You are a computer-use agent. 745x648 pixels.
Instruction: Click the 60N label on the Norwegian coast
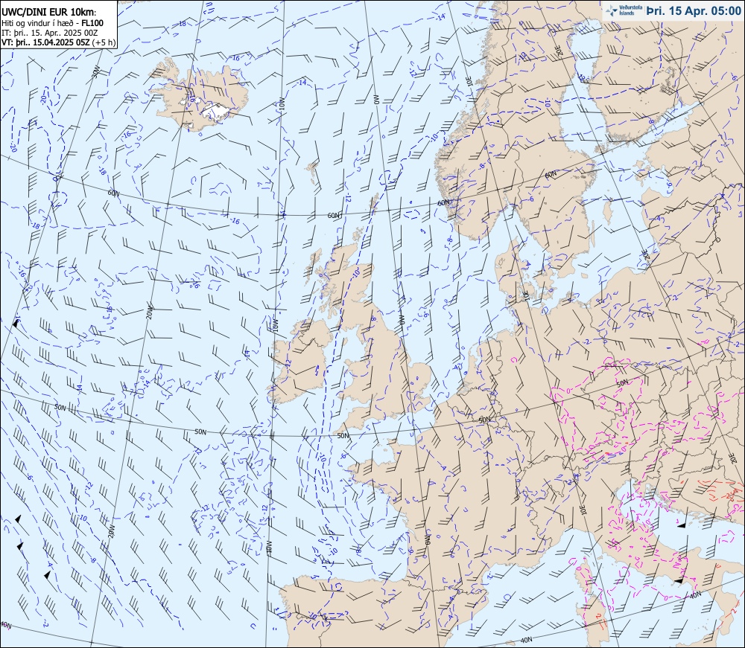pyautogui.click(x=443, y=202)
